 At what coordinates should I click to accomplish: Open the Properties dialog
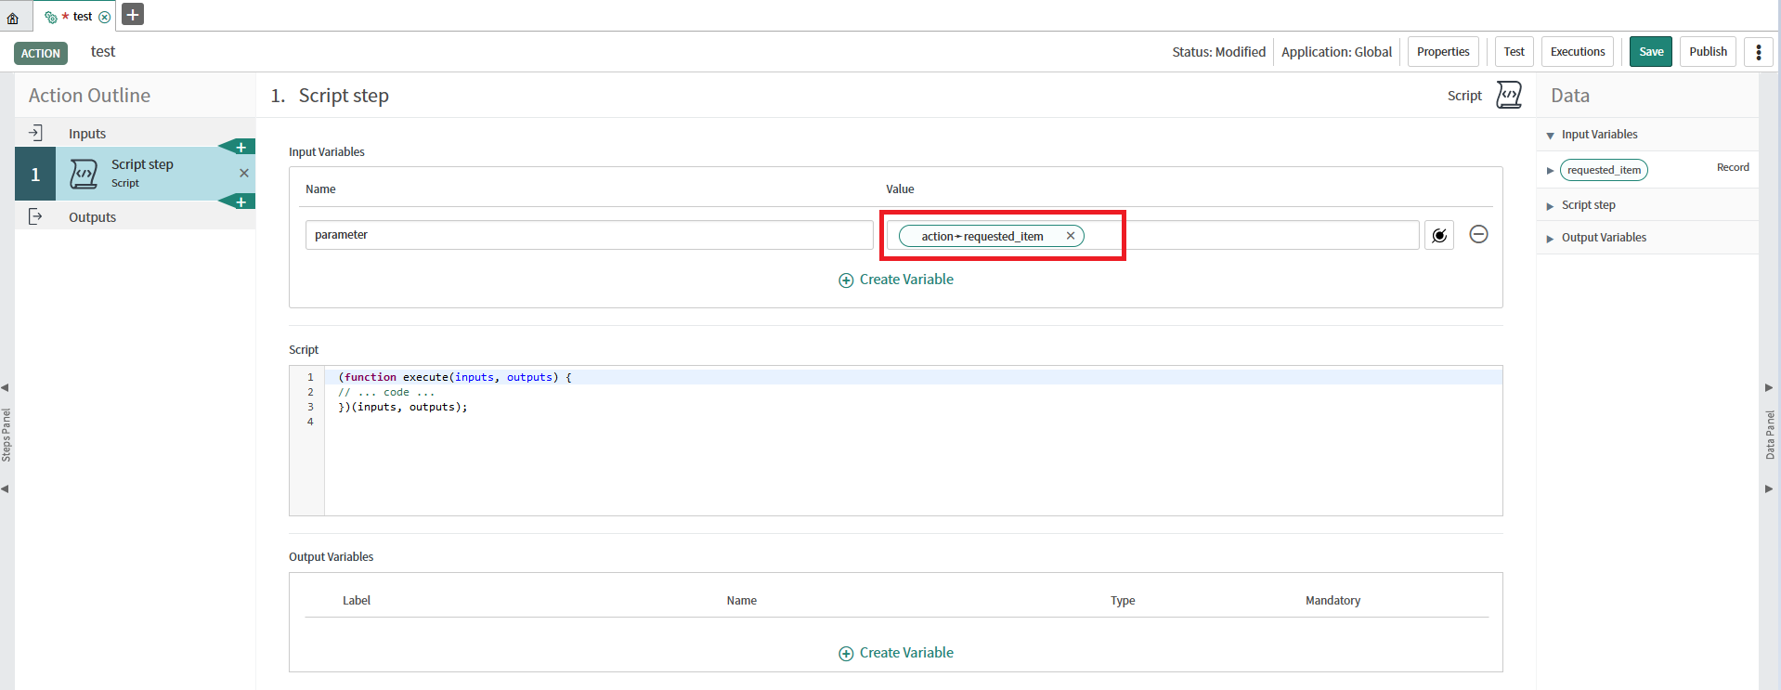point(1443,52)
